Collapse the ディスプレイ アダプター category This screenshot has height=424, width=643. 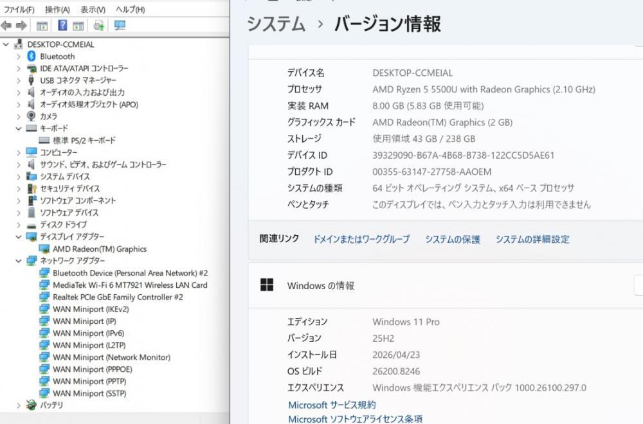click(x=19, y=237)
